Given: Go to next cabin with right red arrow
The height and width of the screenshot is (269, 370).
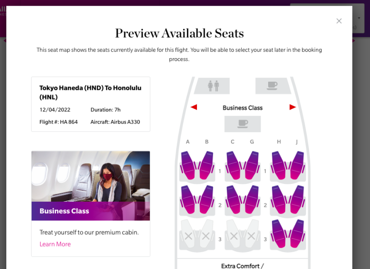Looking at the screenshot, I should pos(293,107).
